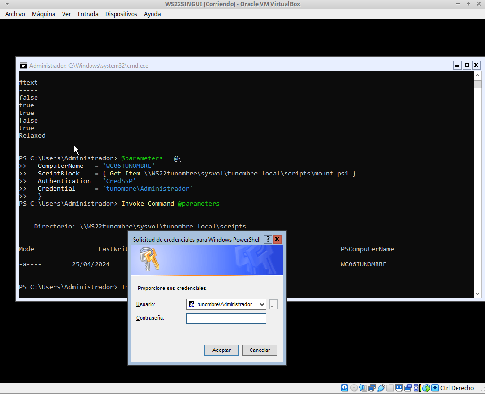Viewport: 485px width, 394px height.
Task: Click the optical disc drive status icon
Action: pyautogui.click(x=354, y=388)
